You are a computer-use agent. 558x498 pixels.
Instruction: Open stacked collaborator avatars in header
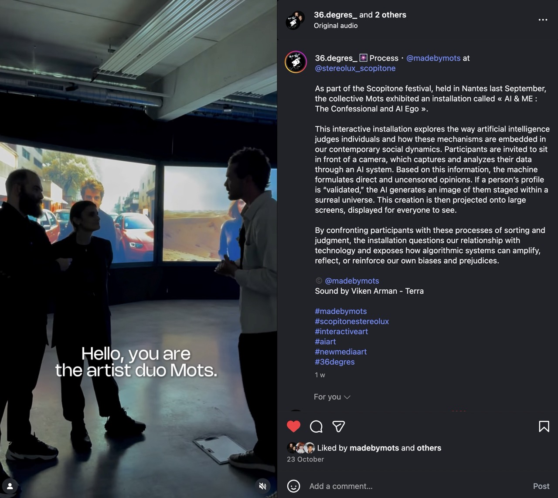(295, 20)
